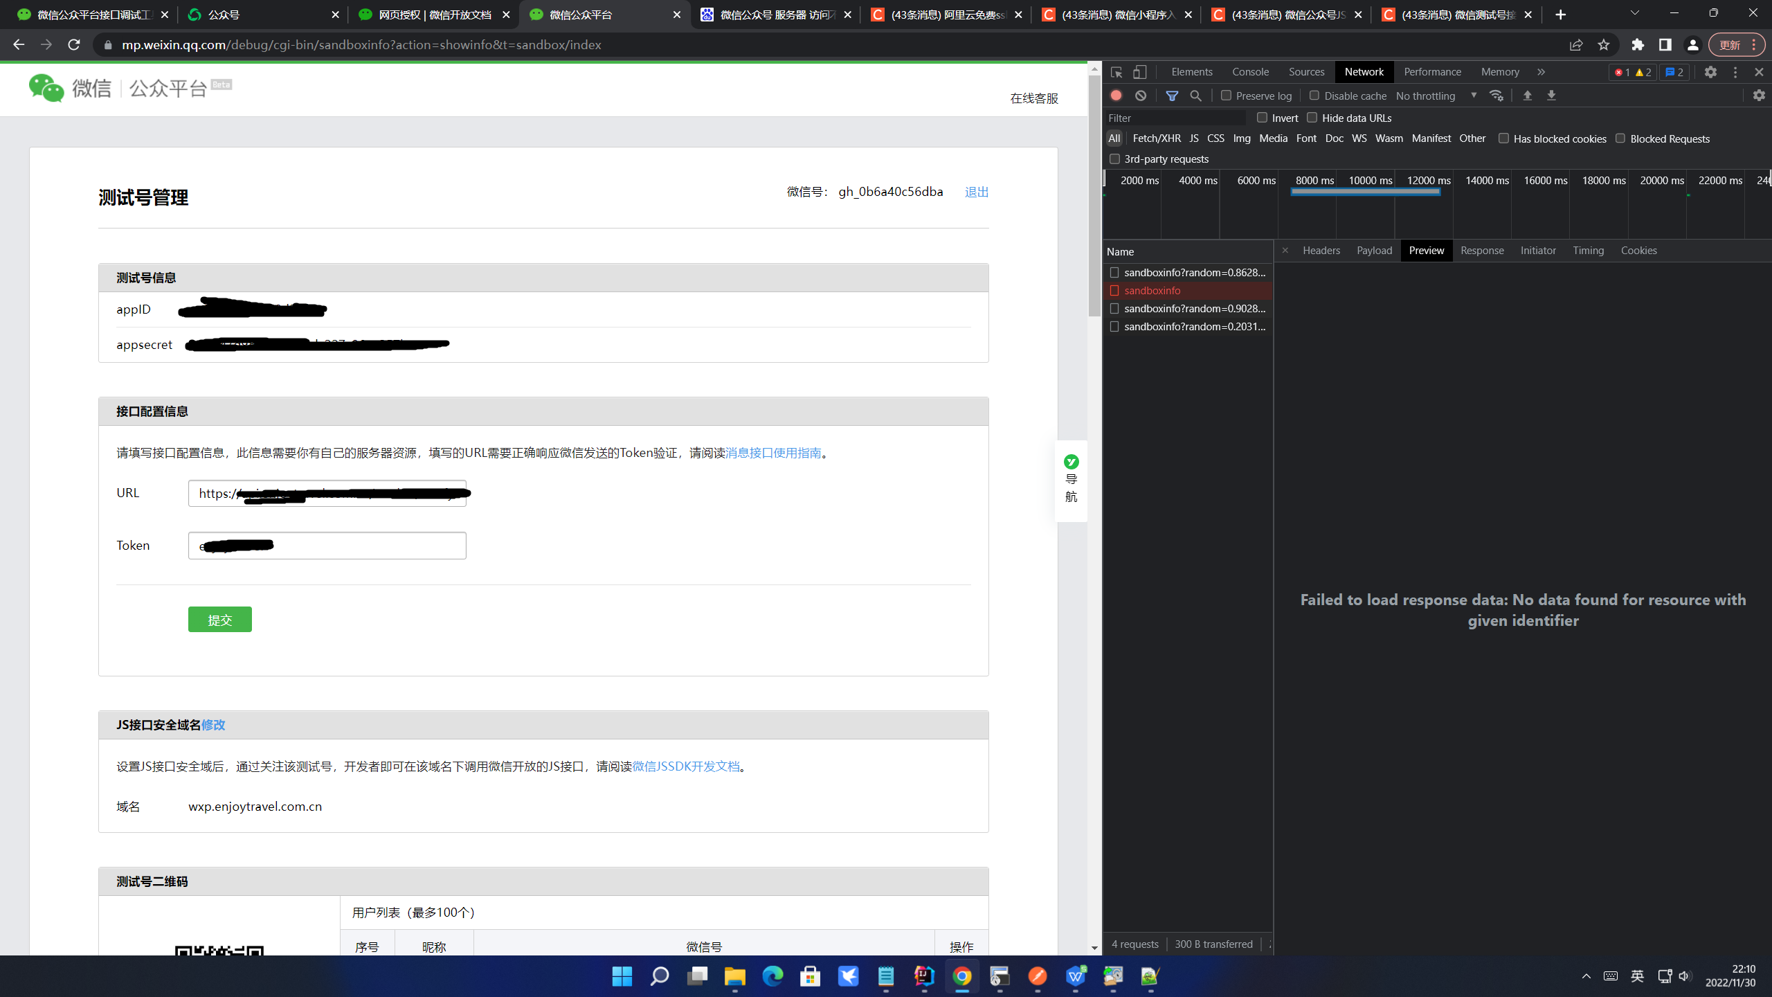Image resolution: width=1772 pixels, height=997 pixels.
Task: Filter requests by Fetch/XHR
Action: coord(1157,138)
